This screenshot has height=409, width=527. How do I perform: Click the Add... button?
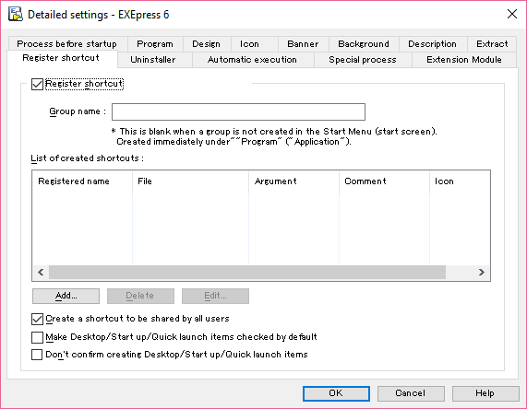66,296
